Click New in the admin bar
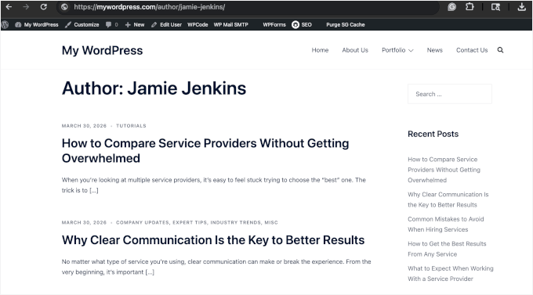The height and width of the screenshot is (295, 533). click(135, 24)
